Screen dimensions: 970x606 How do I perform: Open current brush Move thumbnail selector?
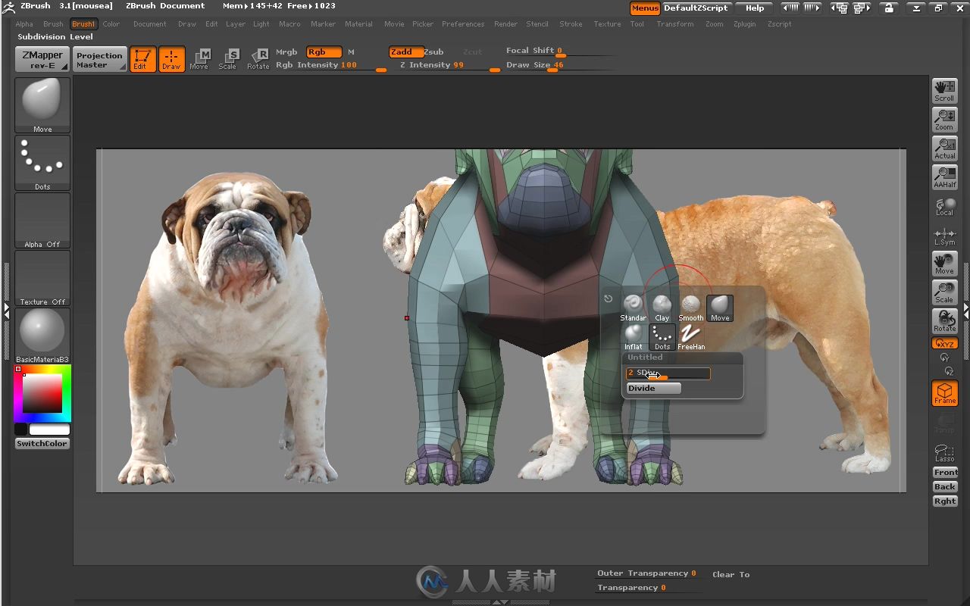coord(42,105)
